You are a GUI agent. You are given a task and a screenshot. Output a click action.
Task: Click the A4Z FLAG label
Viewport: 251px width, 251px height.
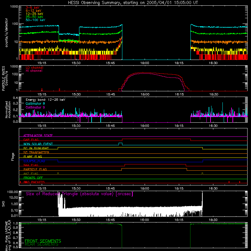[x=31, y=174]
